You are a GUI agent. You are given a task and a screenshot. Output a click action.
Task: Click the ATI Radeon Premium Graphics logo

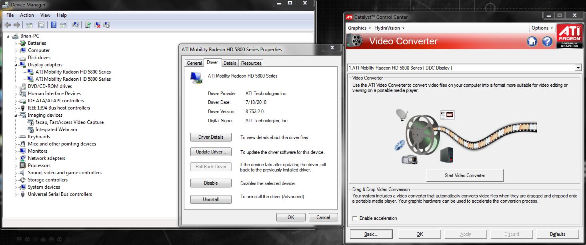click(x=569, y=36)
